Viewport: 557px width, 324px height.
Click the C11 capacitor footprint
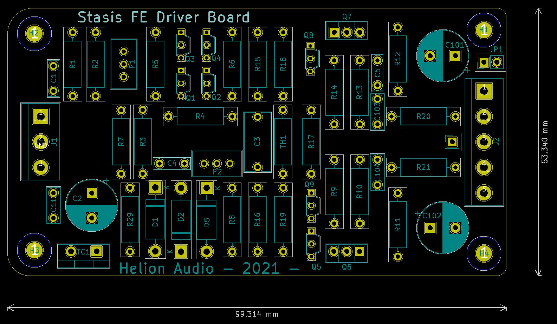pos(53,205)
